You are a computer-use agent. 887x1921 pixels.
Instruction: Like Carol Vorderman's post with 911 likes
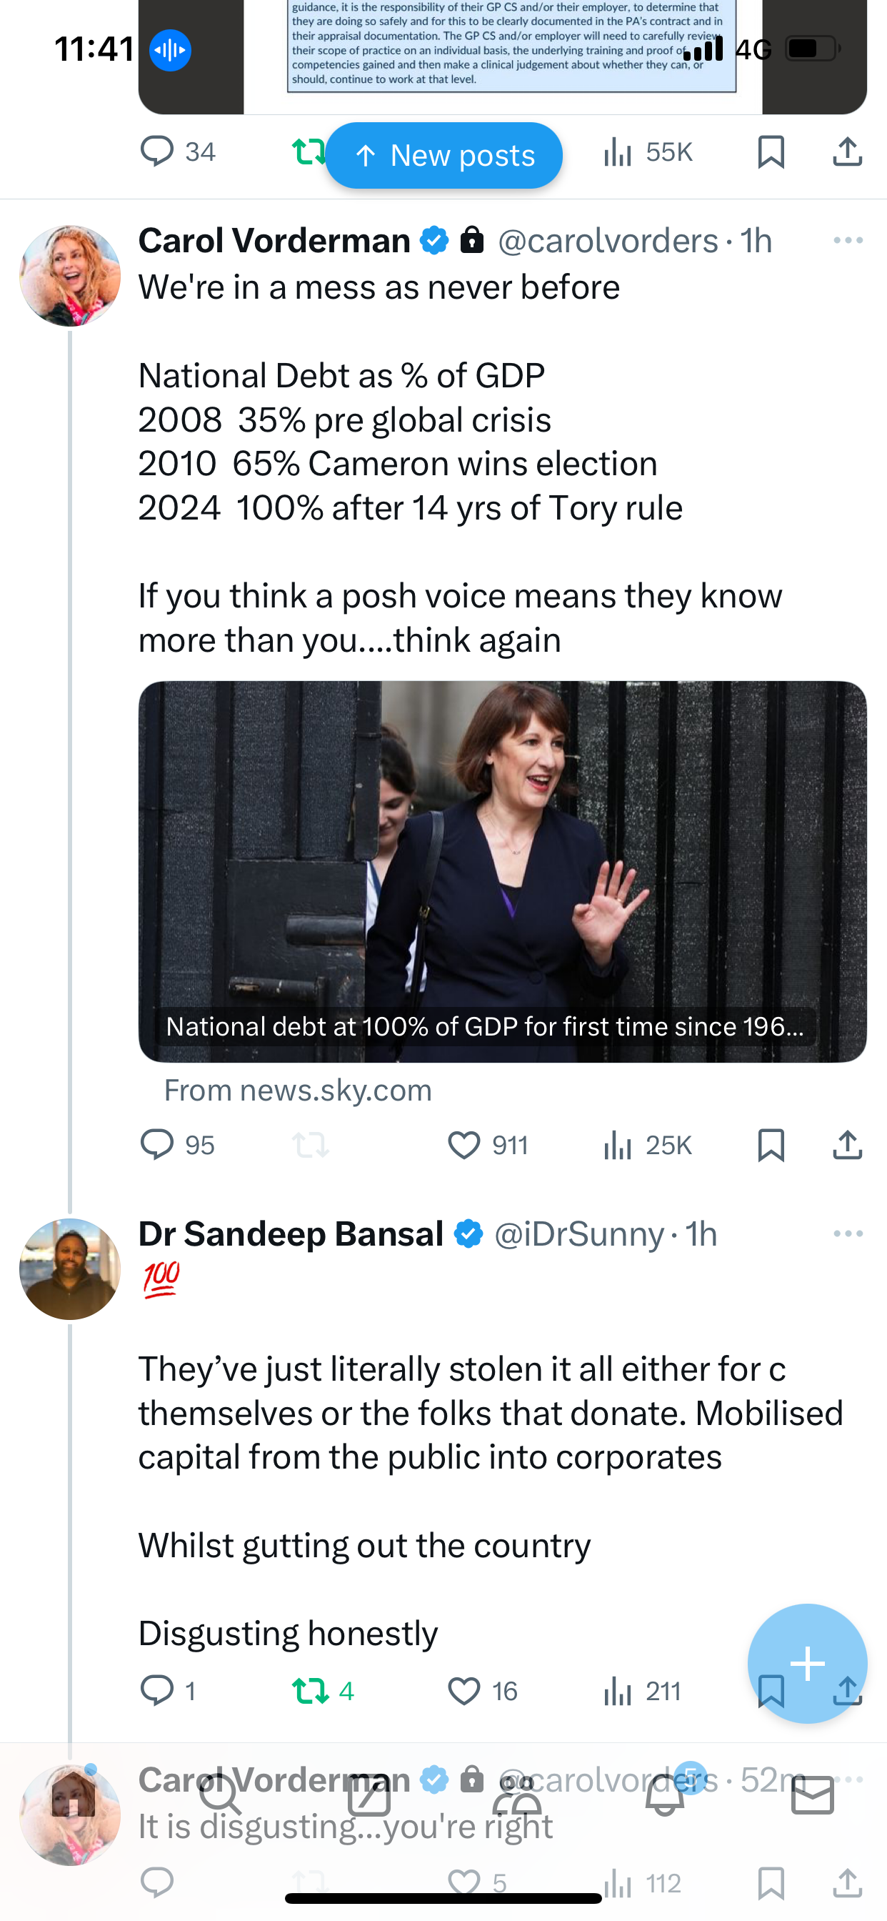488,1145
